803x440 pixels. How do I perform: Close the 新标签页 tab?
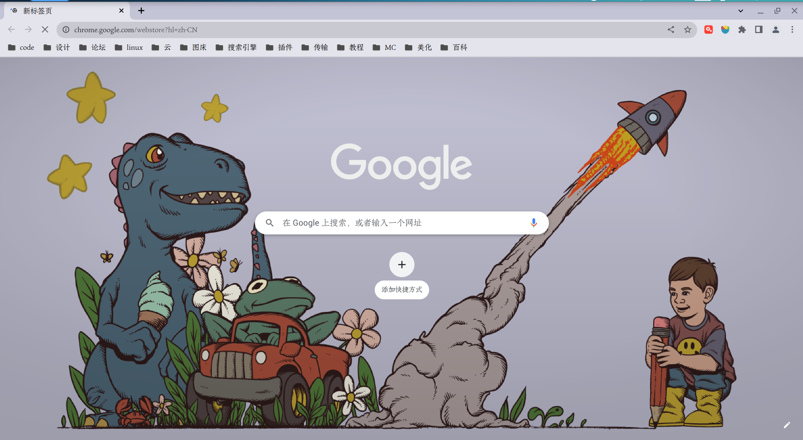[x=121, y=10]
